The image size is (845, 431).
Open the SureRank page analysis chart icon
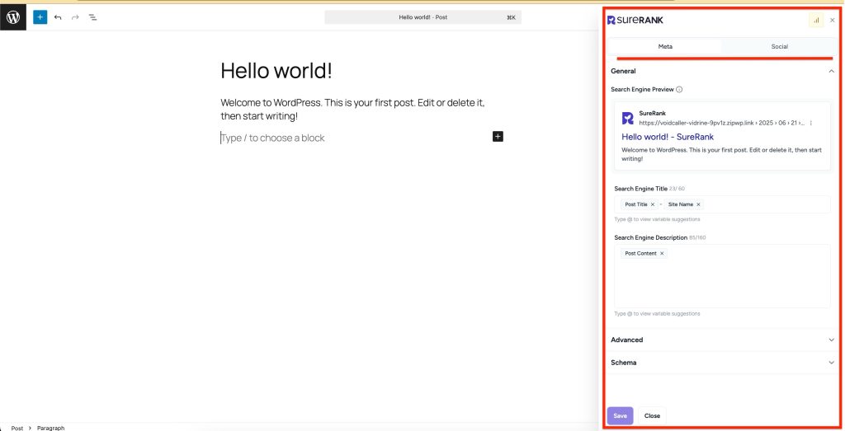click(x=816, y=21)
